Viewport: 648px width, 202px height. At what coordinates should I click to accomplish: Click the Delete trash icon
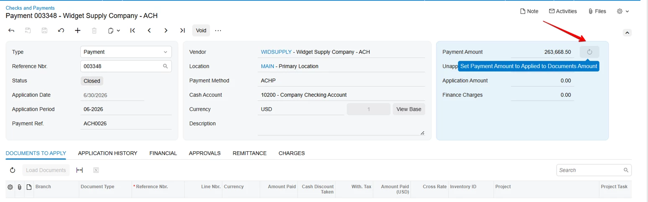[94, 31]
